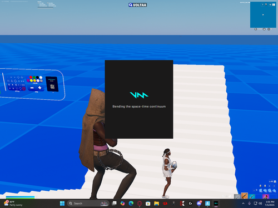Open volume control in the system tray
278x208 pixels.
coord(260,204)
